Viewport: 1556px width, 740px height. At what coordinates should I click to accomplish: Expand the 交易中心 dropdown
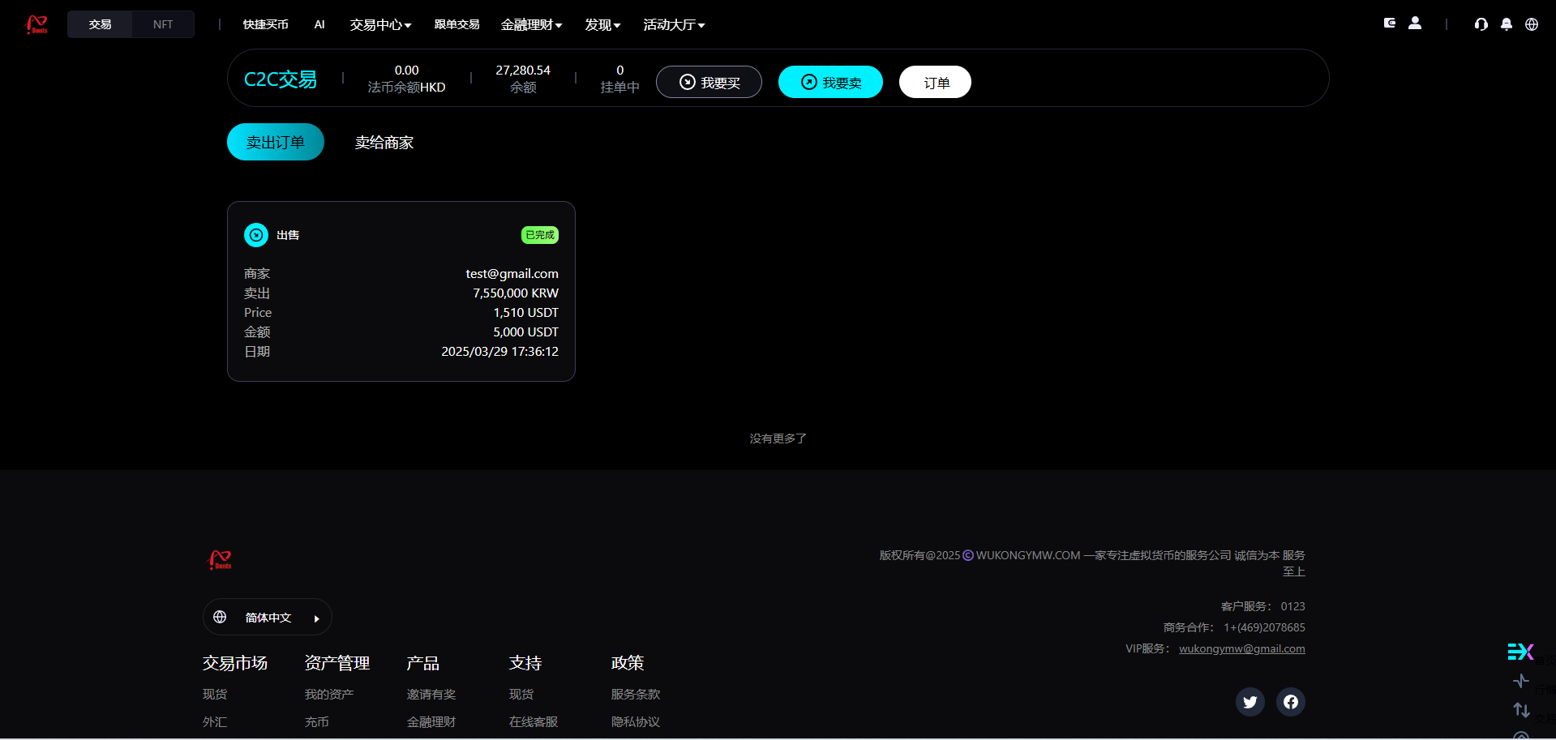379,24
